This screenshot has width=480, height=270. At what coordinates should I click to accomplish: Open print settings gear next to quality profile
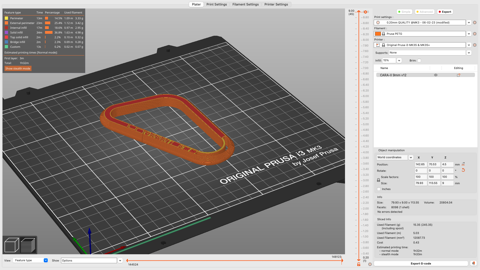click(x=475, y=22)
